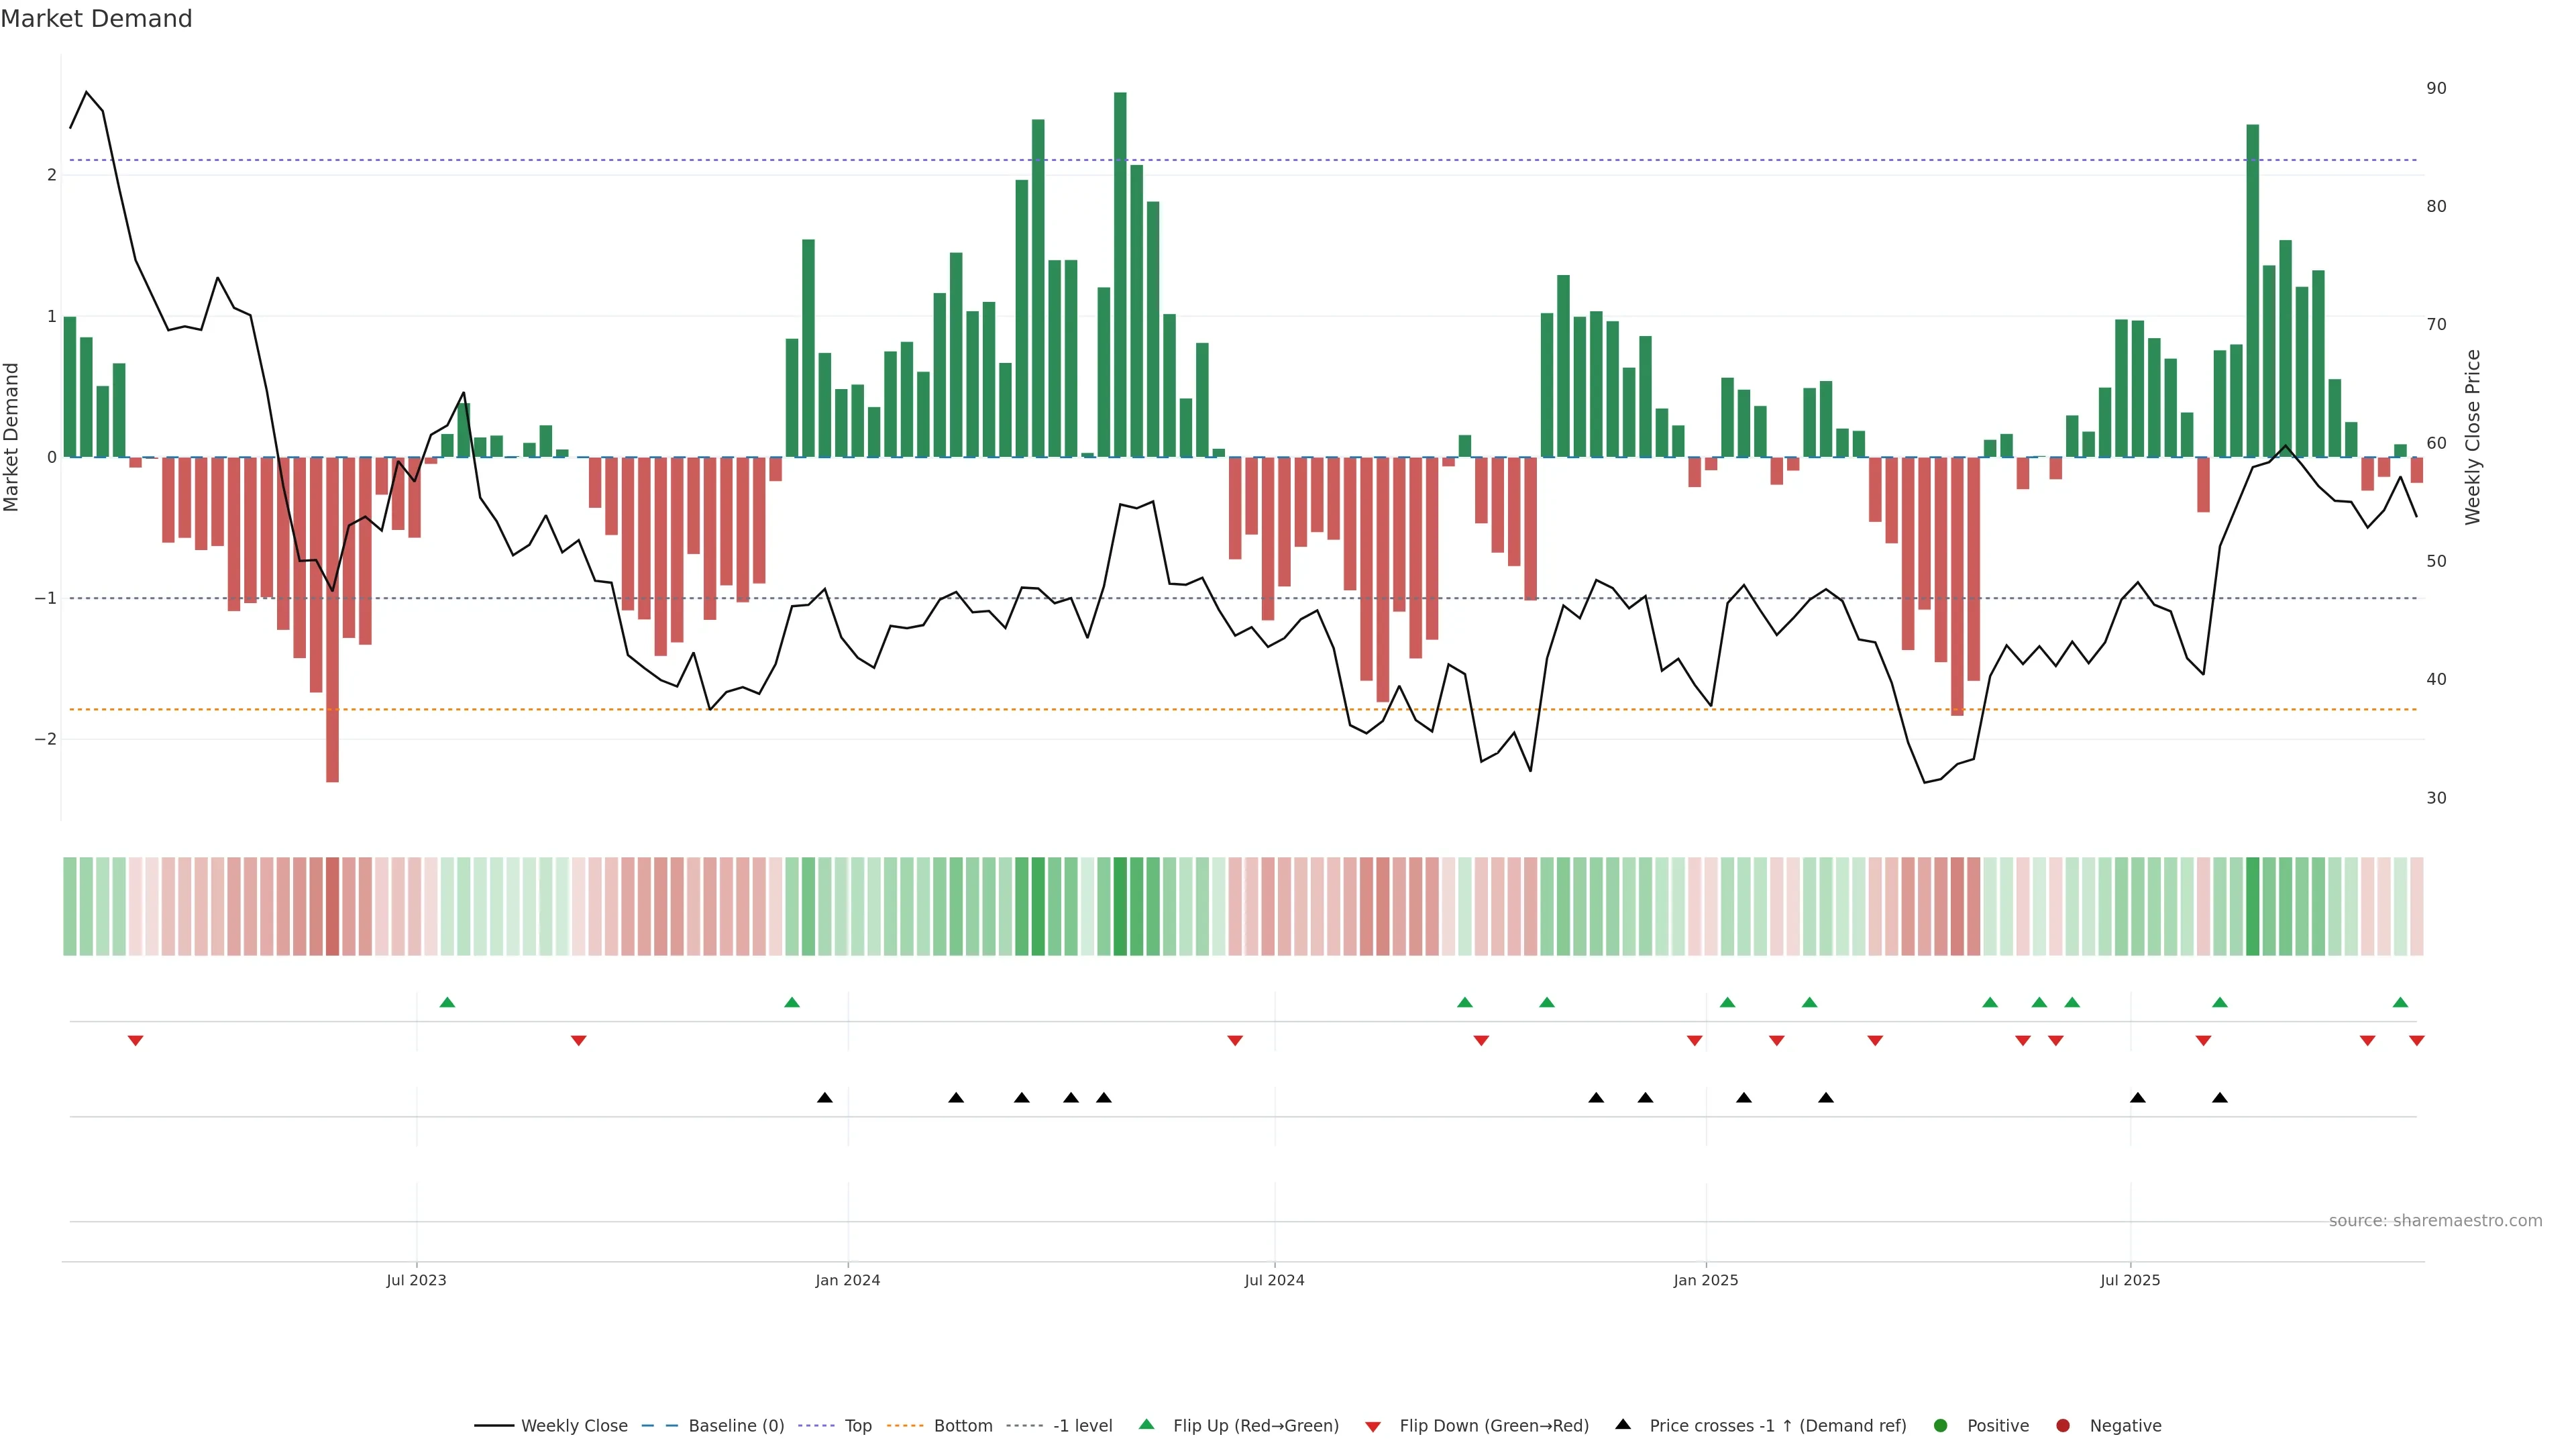Toggle the Top dotted line legend item
The height and width of the screenshot is (1449, 2576).
[x=857, y=1425]
